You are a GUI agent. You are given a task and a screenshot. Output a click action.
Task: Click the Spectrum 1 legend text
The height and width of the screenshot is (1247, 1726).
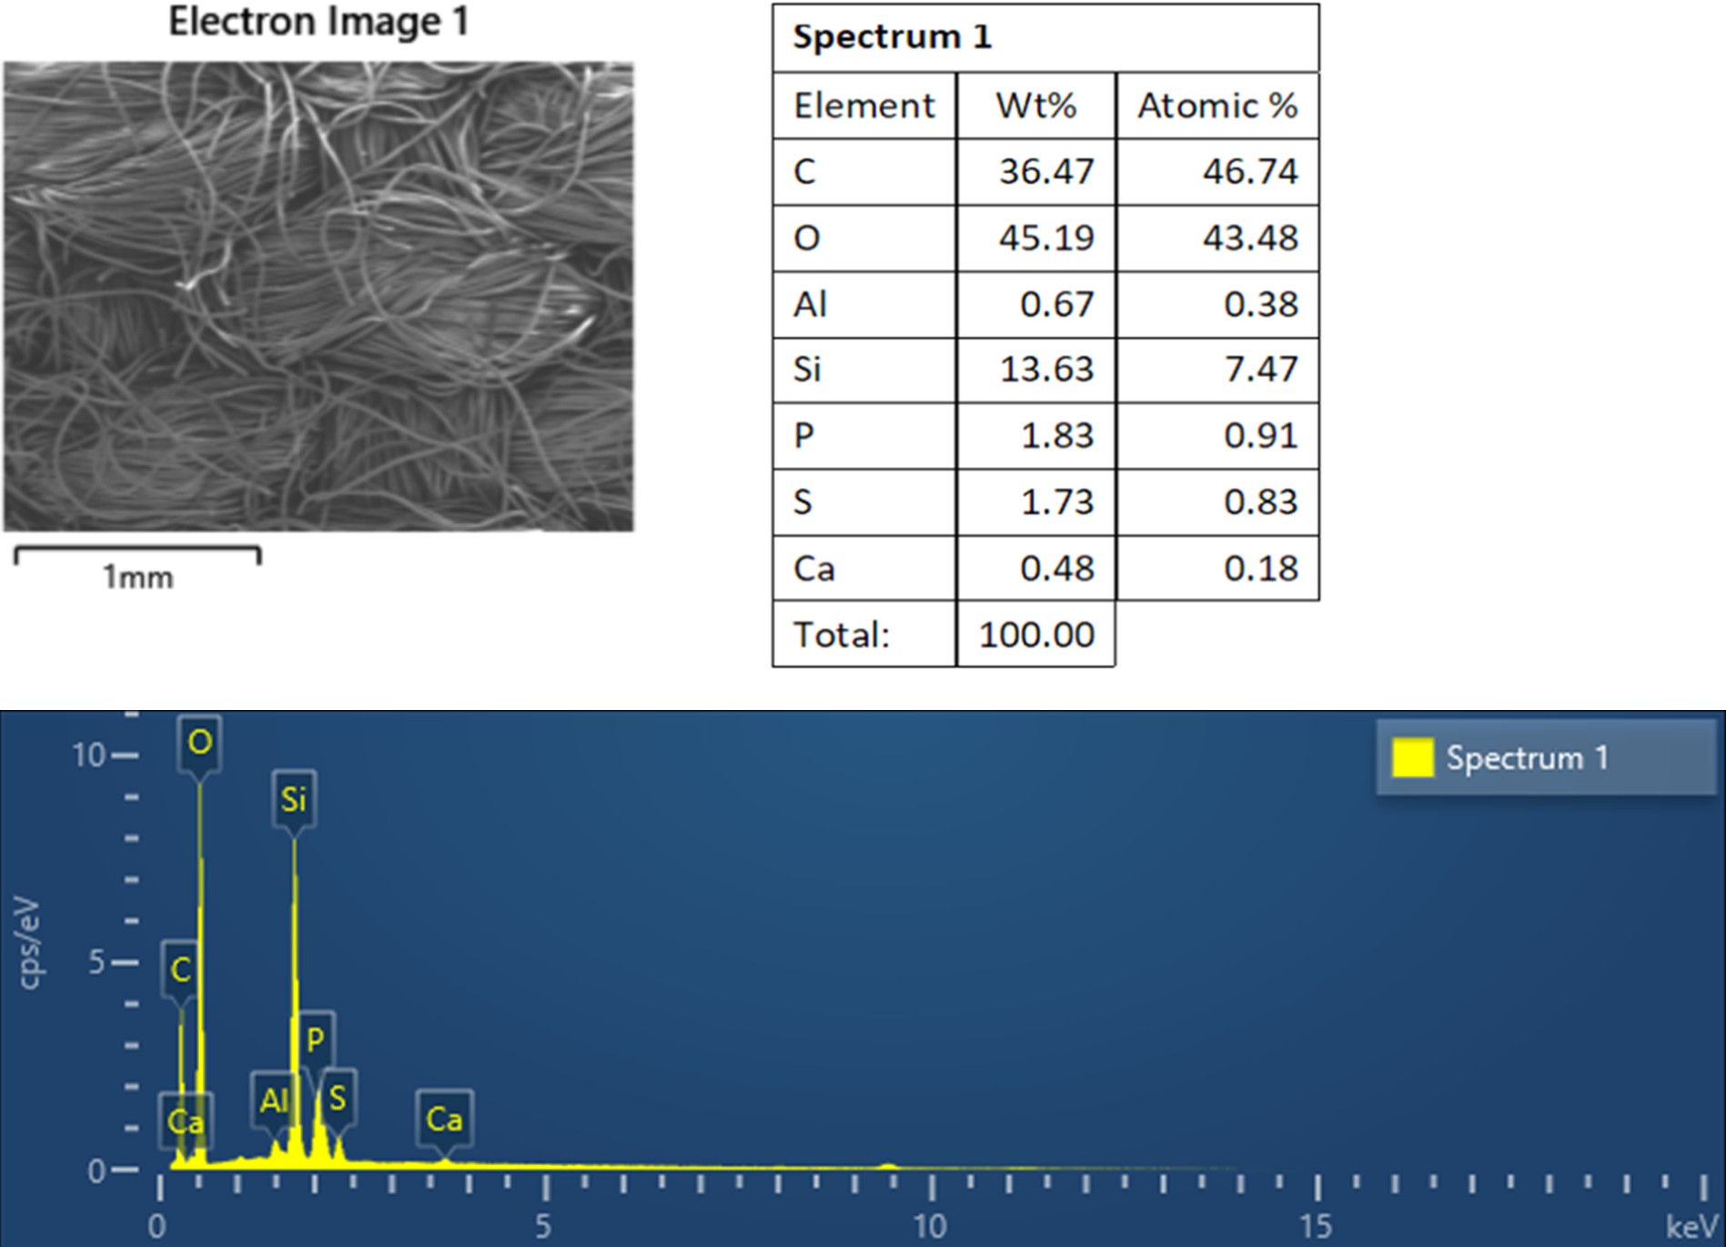(1527, 758)
